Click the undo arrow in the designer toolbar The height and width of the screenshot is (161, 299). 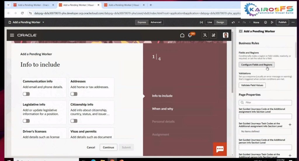tap(233, 22)
